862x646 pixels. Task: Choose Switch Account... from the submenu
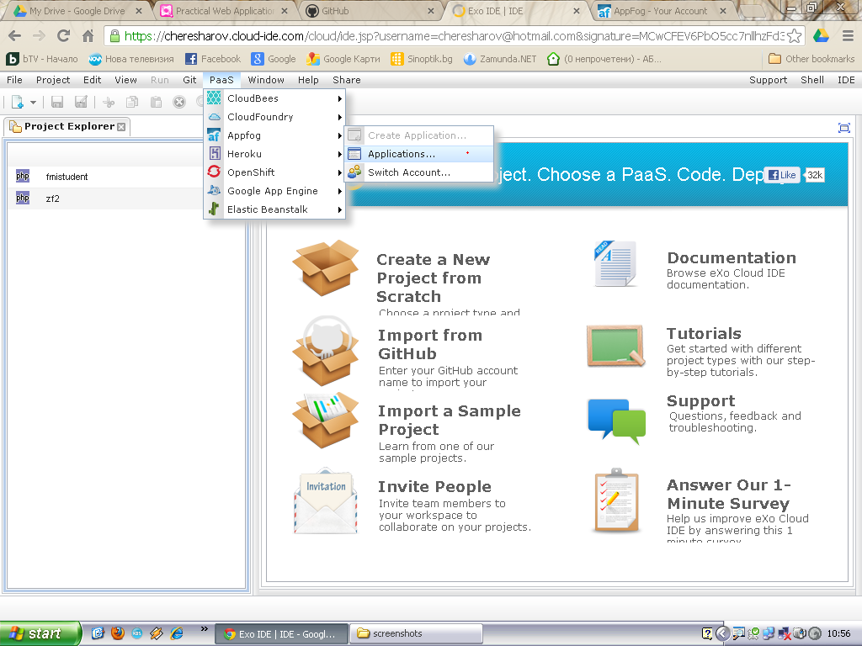coord(419,172)
